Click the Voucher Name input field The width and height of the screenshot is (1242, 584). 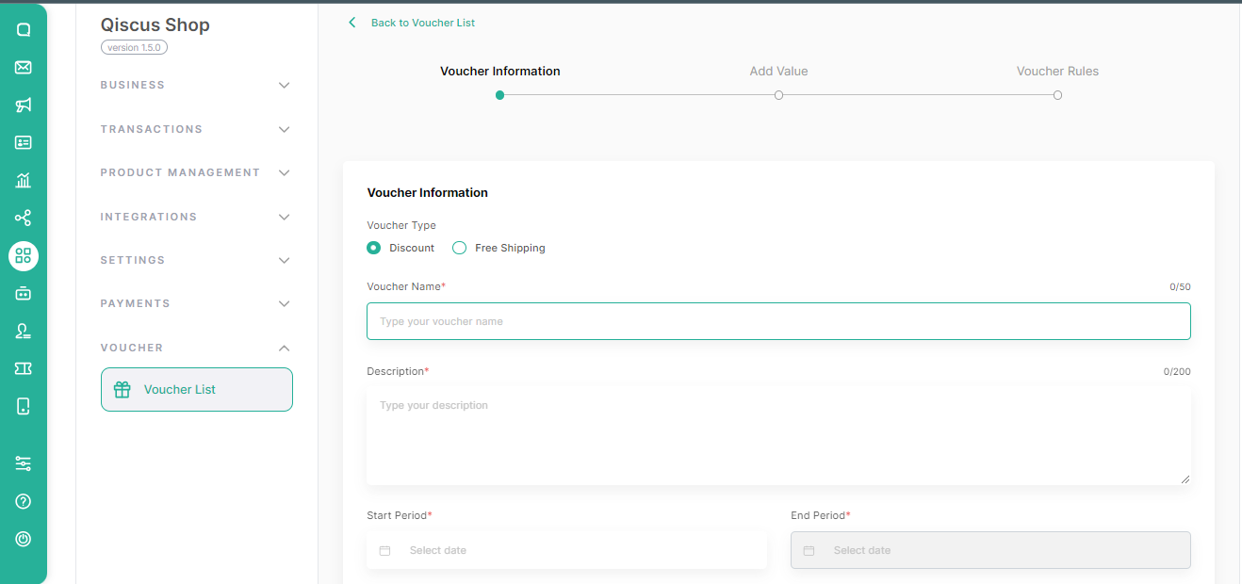coord(778,321)
